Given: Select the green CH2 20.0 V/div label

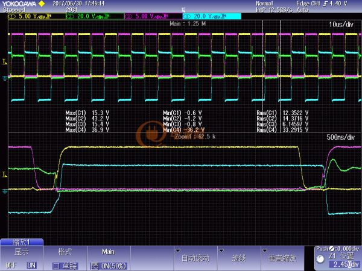Looking at the screenshot, I should pos(95,16).
